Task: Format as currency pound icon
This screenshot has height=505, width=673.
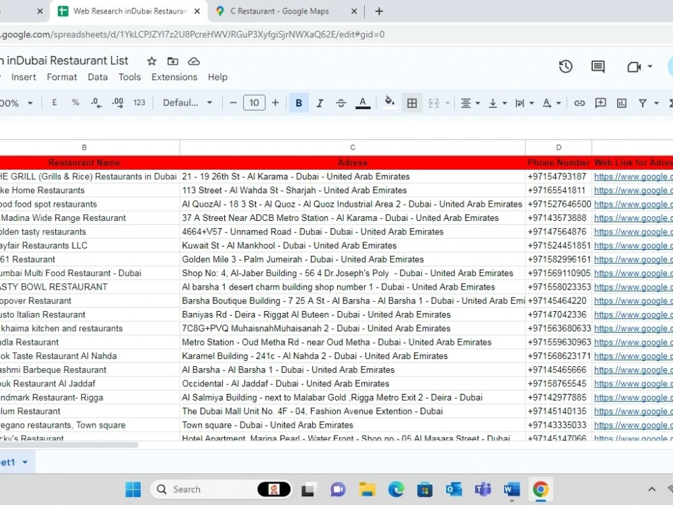Action: 54,102
